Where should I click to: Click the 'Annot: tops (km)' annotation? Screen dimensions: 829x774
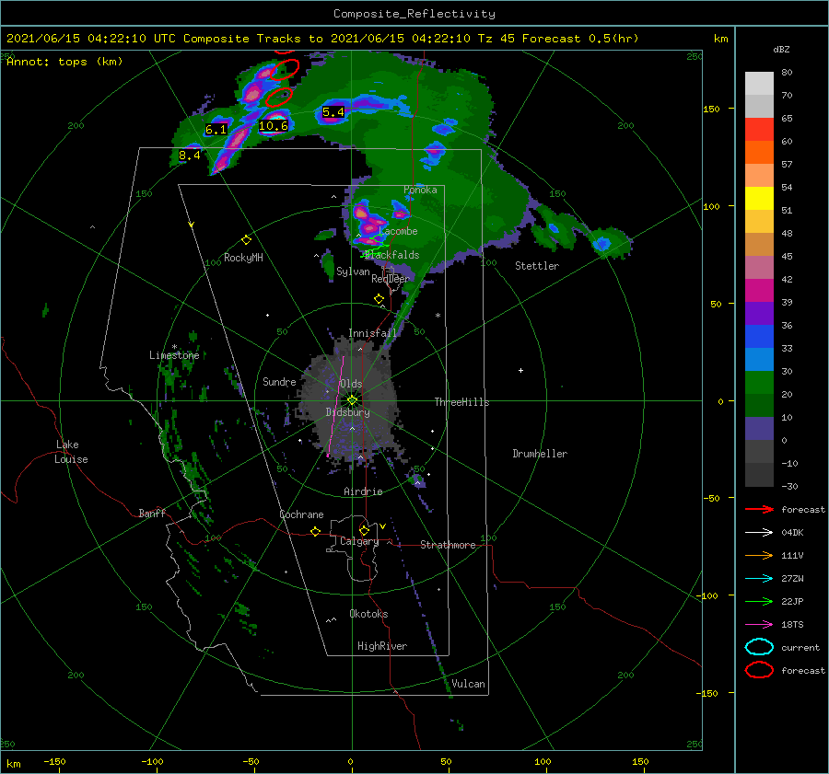[64, 62]
